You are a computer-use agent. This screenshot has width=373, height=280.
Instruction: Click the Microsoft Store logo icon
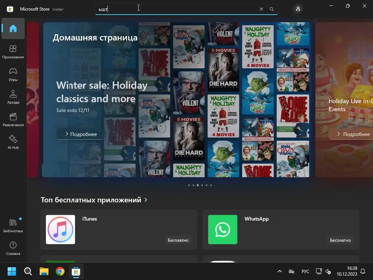click(10, 9)
